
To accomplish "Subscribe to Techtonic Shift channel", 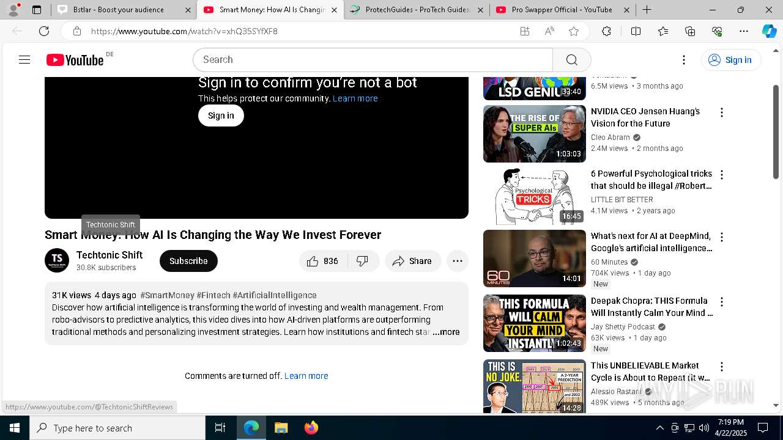I will coord(188,261).
